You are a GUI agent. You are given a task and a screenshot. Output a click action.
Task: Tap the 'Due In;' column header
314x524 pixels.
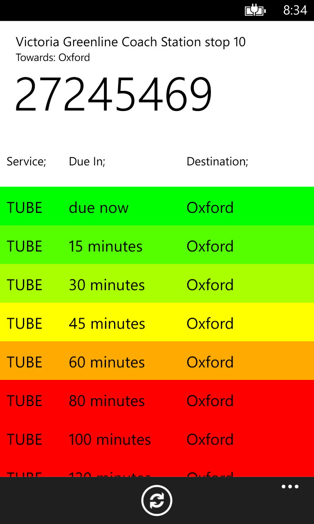[87, 161]
